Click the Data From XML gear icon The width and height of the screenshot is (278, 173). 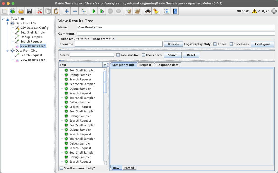pos(12,51)
